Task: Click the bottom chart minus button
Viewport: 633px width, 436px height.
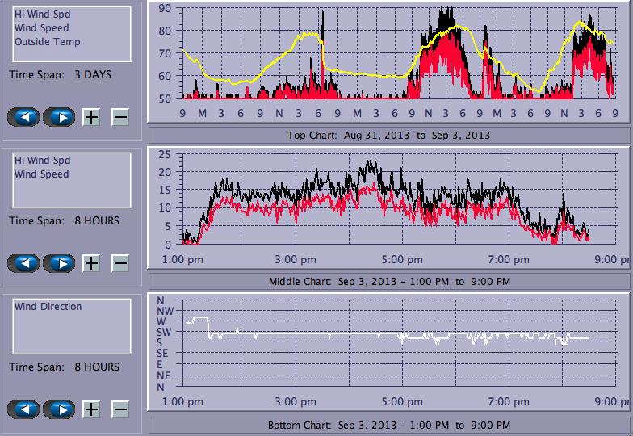Action: (119, 409)
